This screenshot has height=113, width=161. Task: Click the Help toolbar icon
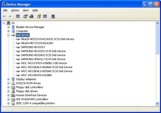coord(39,16)
